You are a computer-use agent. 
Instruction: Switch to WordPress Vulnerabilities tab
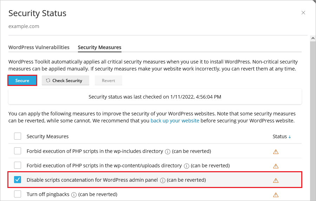[x=39, y=47]
